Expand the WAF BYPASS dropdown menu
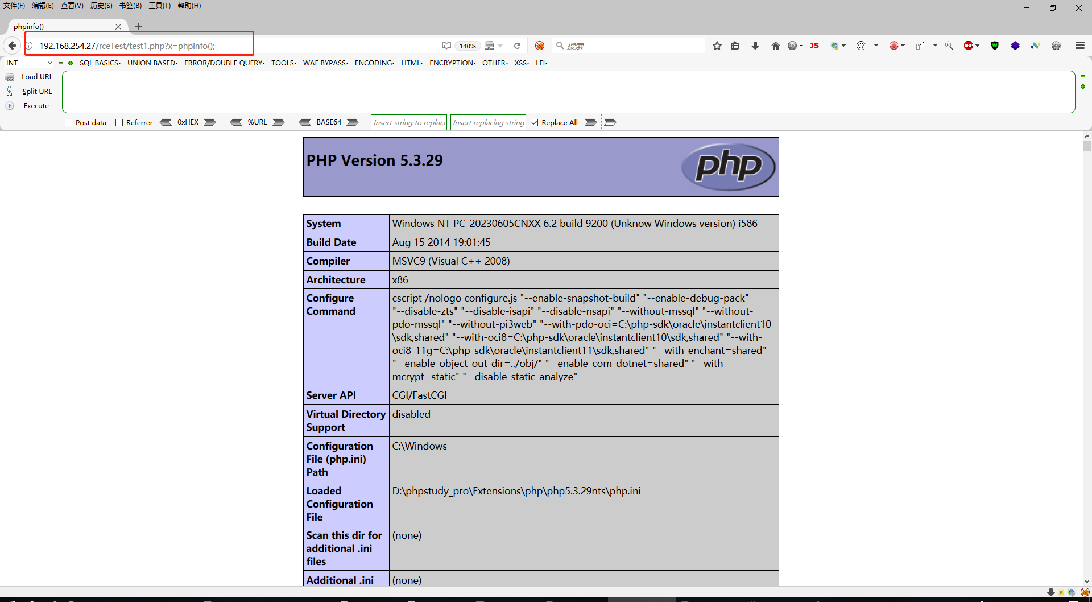Screen dimensions: 1092x602 click(326, 63)
